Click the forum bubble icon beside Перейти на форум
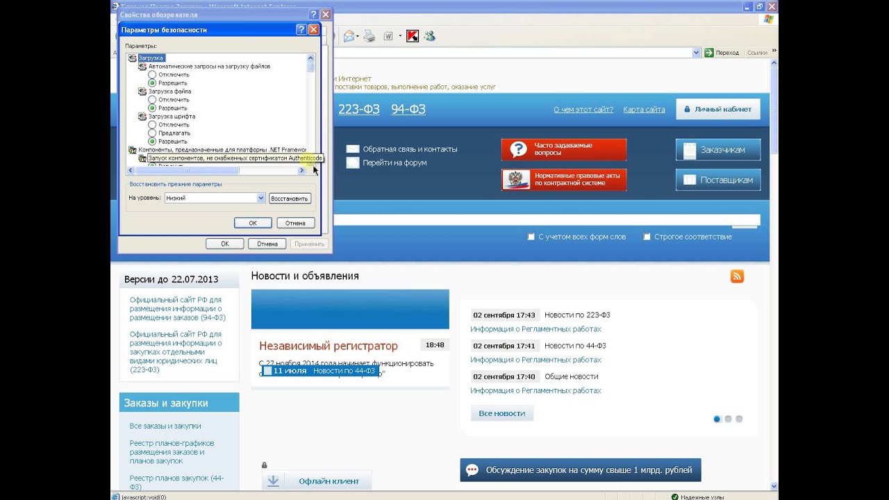Image resolution: width=889 pixels, height=500 pixels. point(353,162)
